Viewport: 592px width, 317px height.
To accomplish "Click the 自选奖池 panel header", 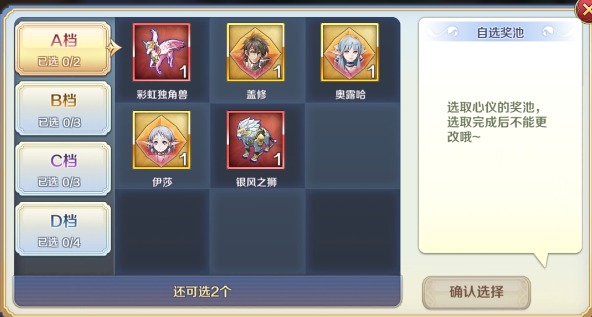I will pyautogui.click(x=500, y=32).
